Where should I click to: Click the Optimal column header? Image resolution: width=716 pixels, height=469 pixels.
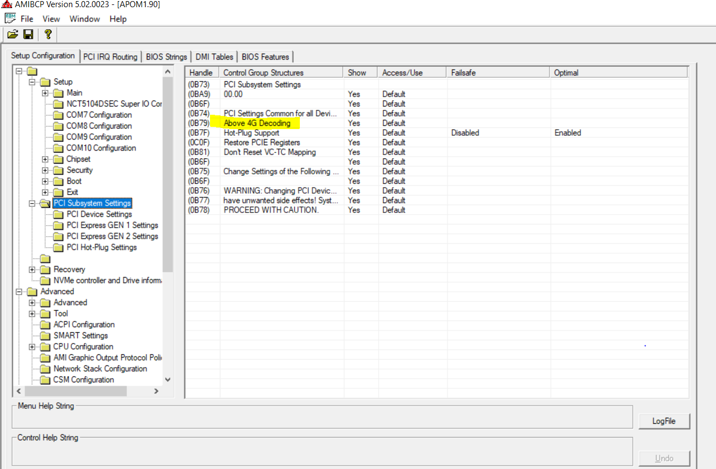[619, 72]
